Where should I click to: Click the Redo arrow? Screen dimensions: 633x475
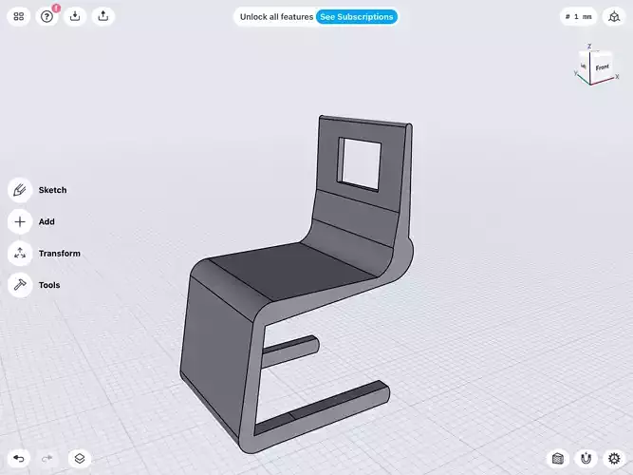click(x=47, y=459)
